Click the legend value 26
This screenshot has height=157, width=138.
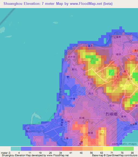(50, 153)
